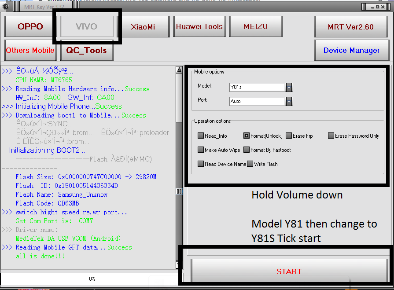
Task: Click the Port field showing Auto
Action: tap(257, 102)
